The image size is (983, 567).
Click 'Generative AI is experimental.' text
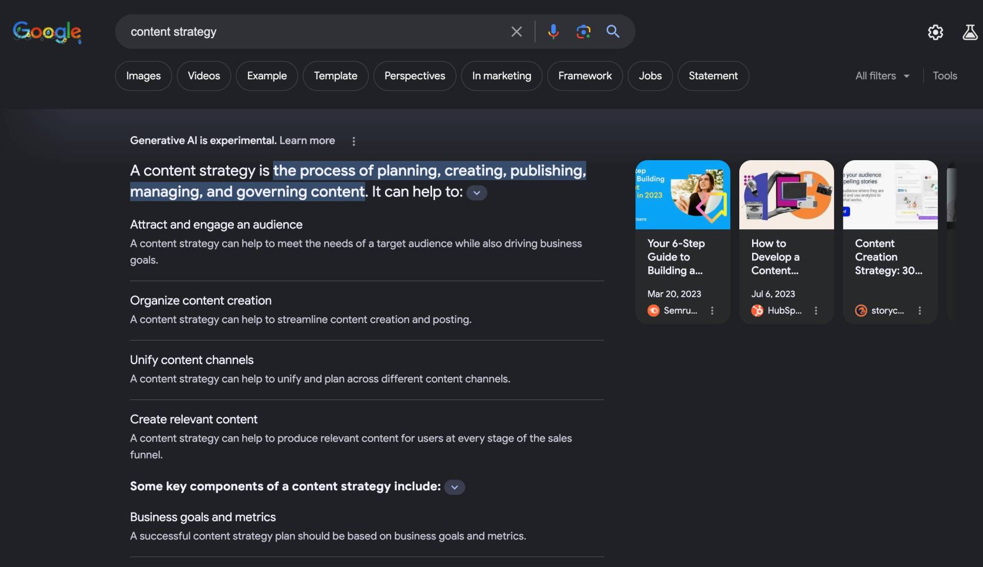click(203, 141)
